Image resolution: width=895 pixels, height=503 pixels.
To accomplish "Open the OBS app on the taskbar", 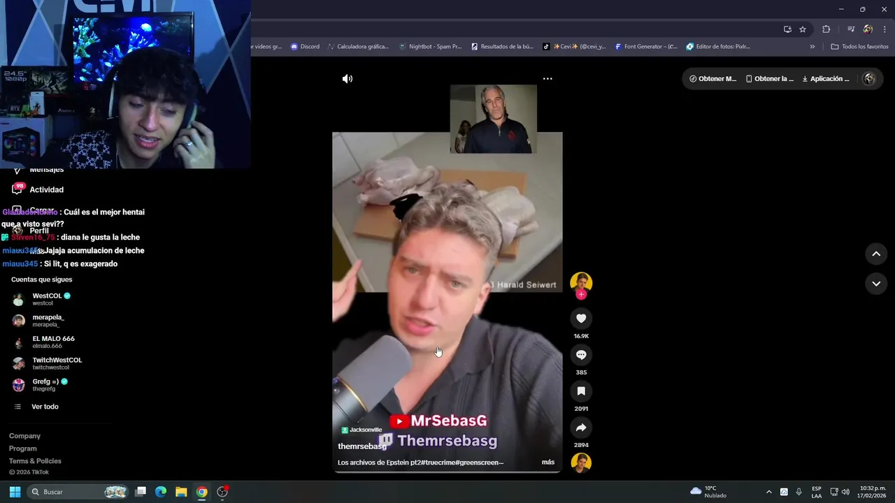I will [222, 492].
